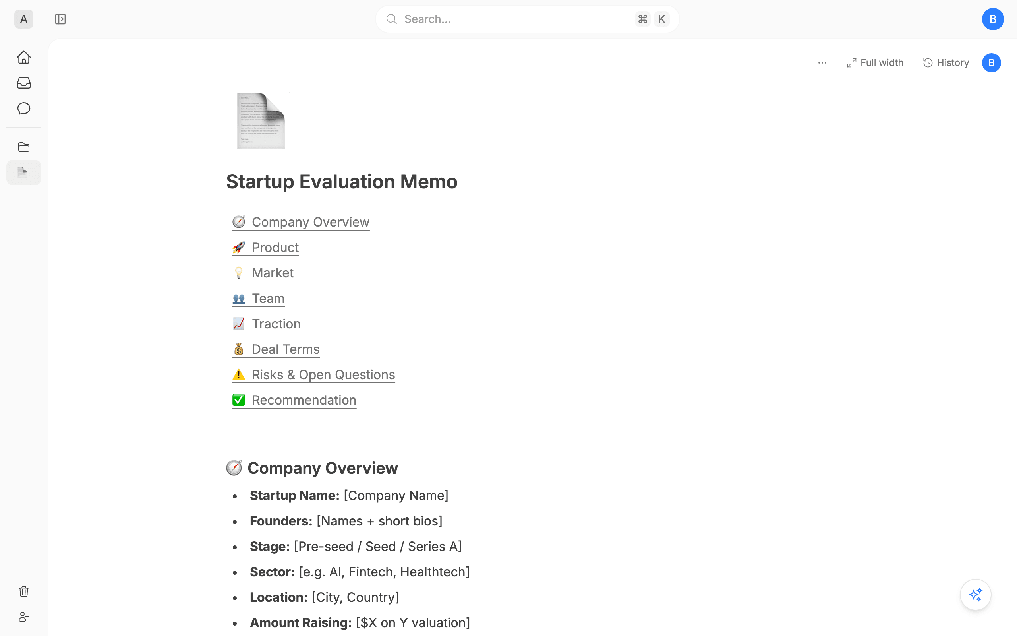The width and height of the screenshot is (1017, 636).
Task: Jump to Recommendation section link
Action: click(294, 400)
